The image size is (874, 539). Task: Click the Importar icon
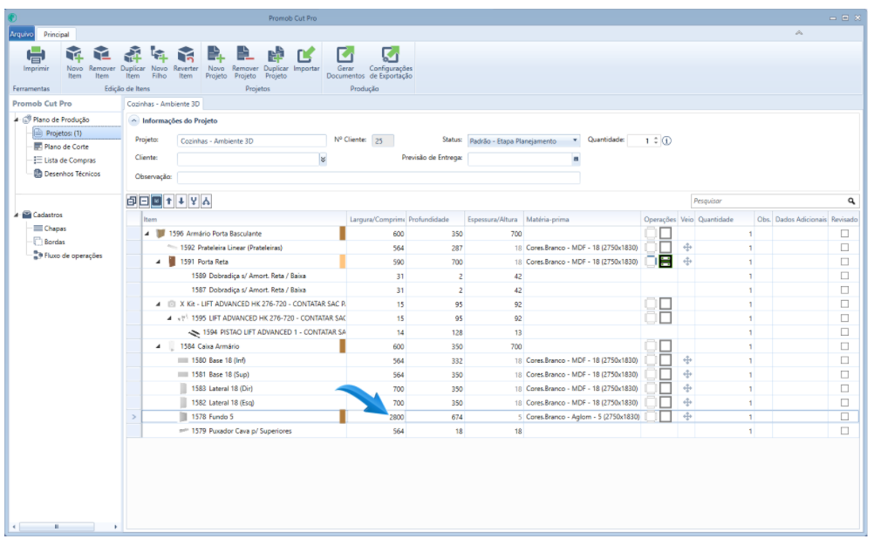point(306,56)
